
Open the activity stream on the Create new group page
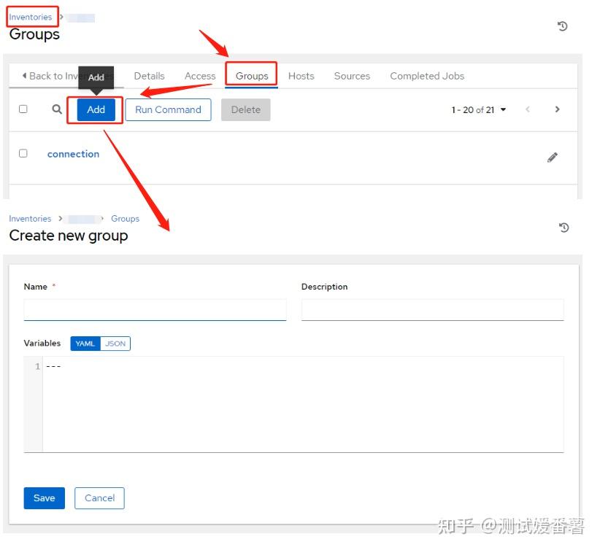click(x=563, y=228)
